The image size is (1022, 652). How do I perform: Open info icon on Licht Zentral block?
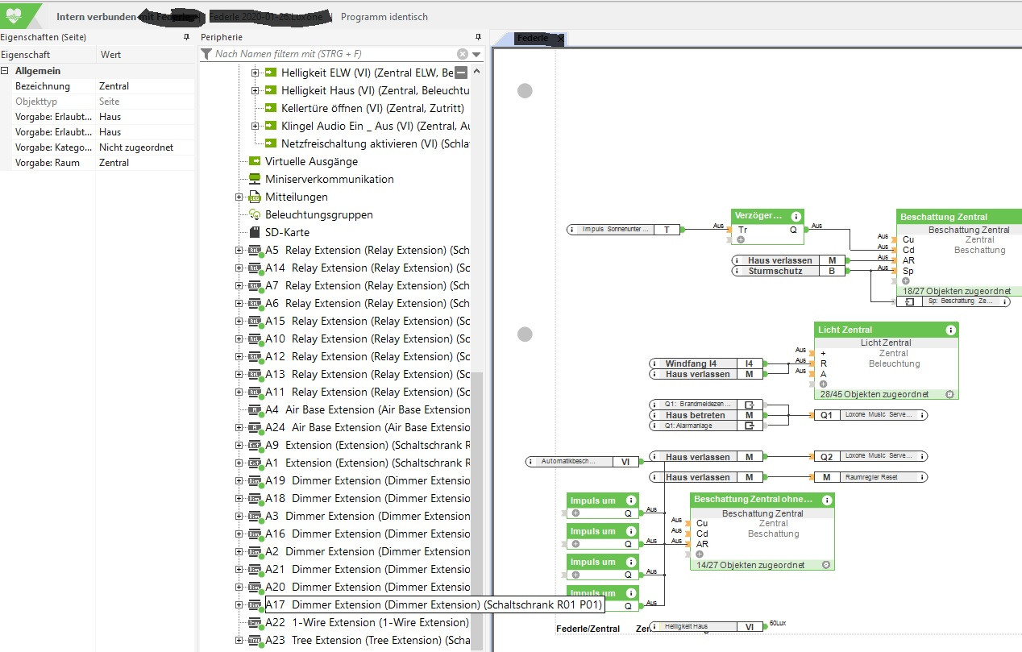[950, 330]
